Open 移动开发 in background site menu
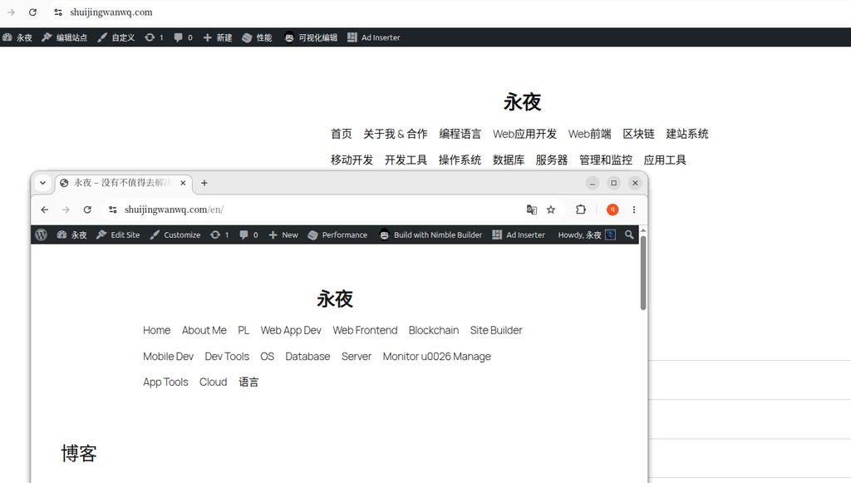 [x=352, y=160]
